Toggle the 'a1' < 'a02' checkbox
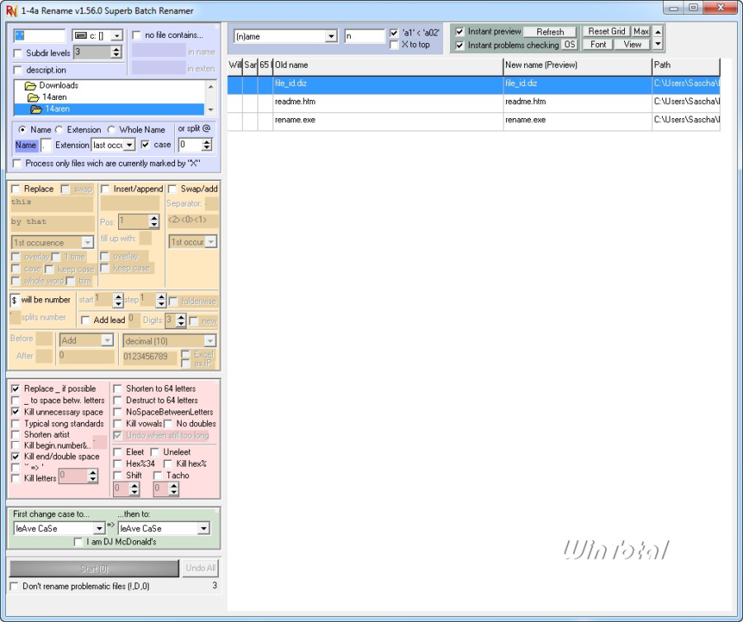 (394, 33)
